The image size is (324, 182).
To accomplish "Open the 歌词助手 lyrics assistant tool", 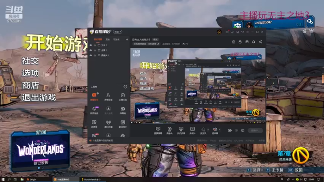I will [123, 124].
